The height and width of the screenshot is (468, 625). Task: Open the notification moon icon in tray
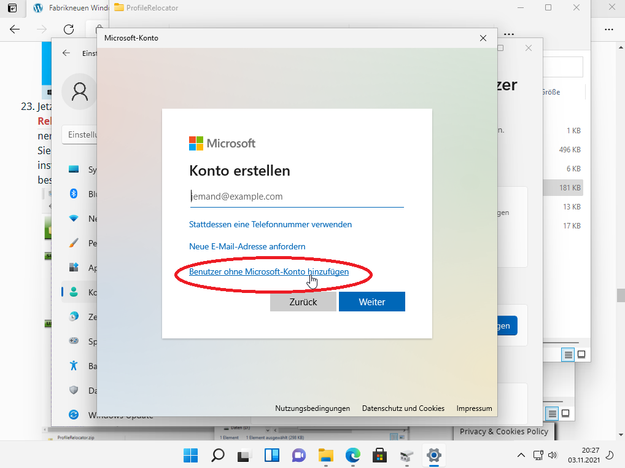click(x=610, y=455)
